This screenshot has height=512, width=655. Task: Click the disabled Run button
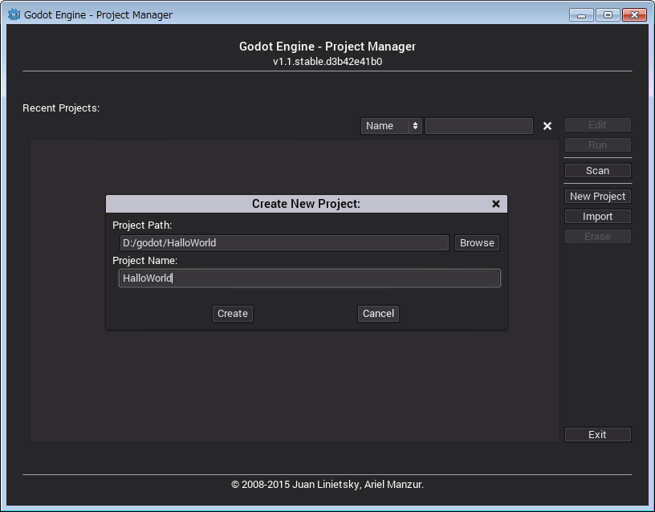click(598, 145)
